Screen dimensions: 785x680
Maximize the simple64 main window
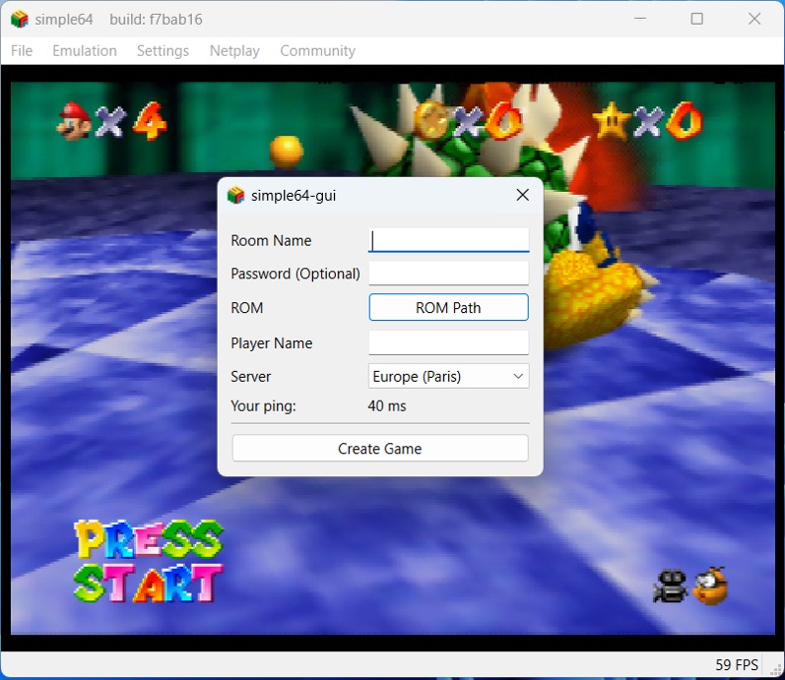tap(697, 19)
